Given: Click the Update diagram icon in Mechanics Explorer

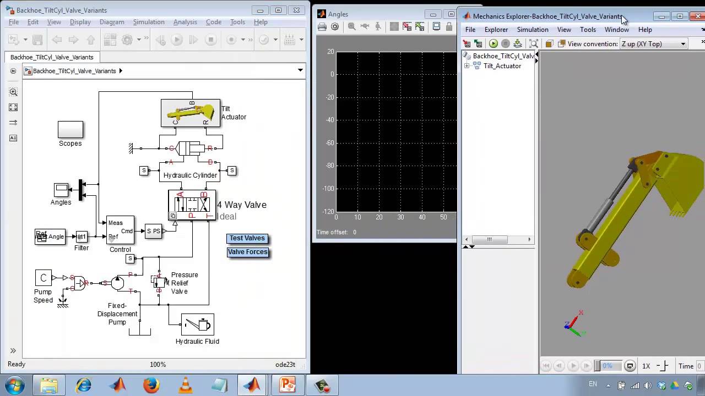Looking at the screenshot, I should [517, 44].
